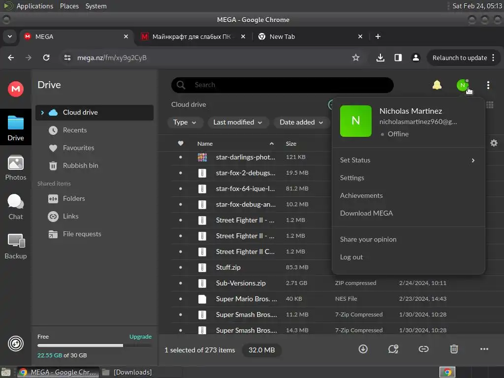Switch to the Майнкрафт для слабых ПК tab
The width and height of the screenshot is (504, 378).
(193, 36)
